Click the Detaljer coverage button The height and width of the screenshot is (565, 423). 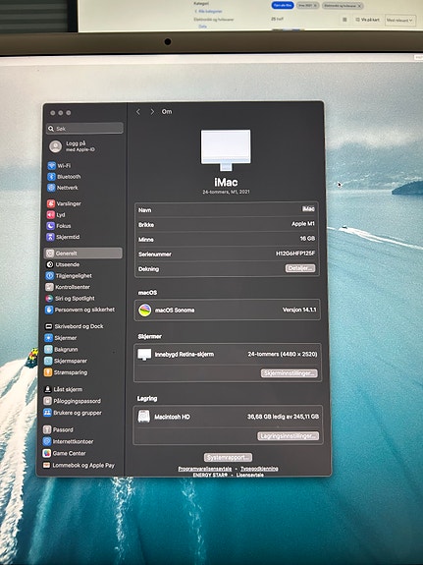(300, 268)
